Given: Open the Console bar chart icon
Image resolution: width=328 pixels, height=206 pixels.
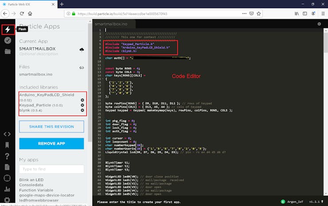Looking at the screenshot, I should tap(7, 189).
